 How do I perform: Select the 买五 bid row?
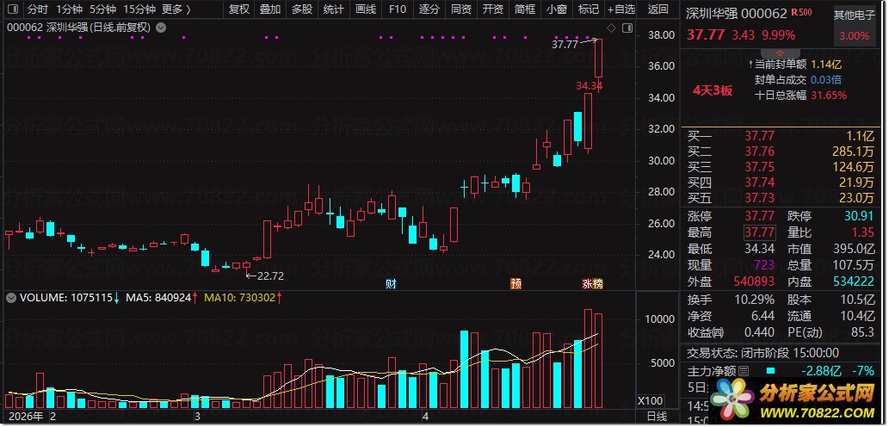[x=781, y=198]
